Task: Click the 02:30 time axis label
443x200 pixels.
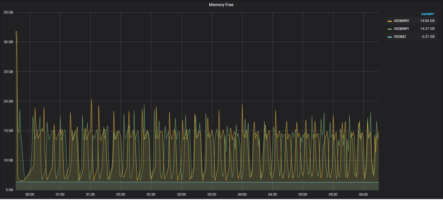Action: 151,194
